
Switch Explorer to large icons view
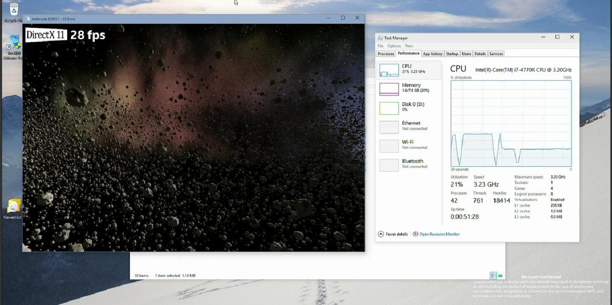pos(500,276)
